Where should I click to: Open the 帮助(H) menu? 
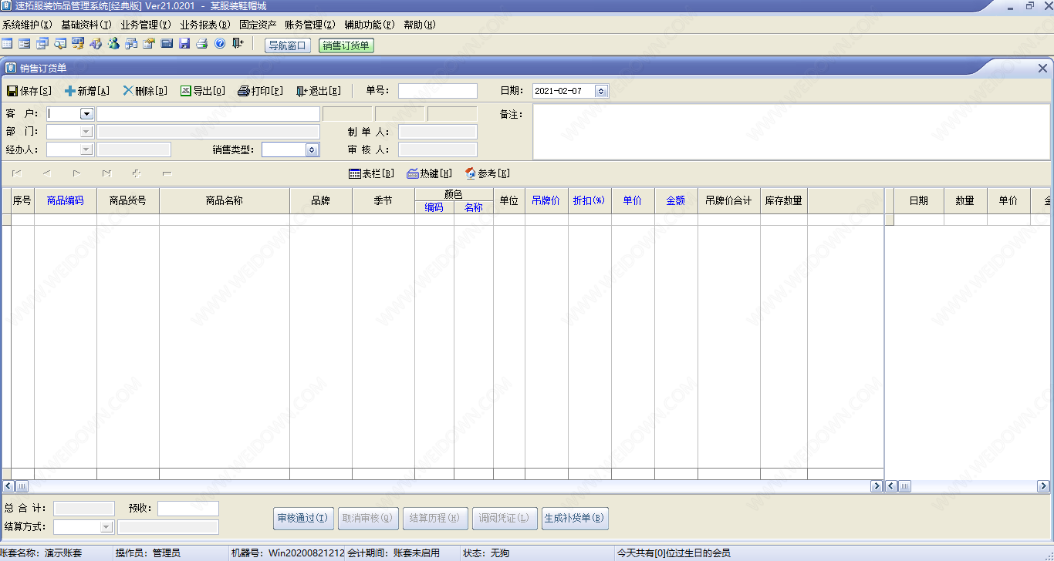420,25
